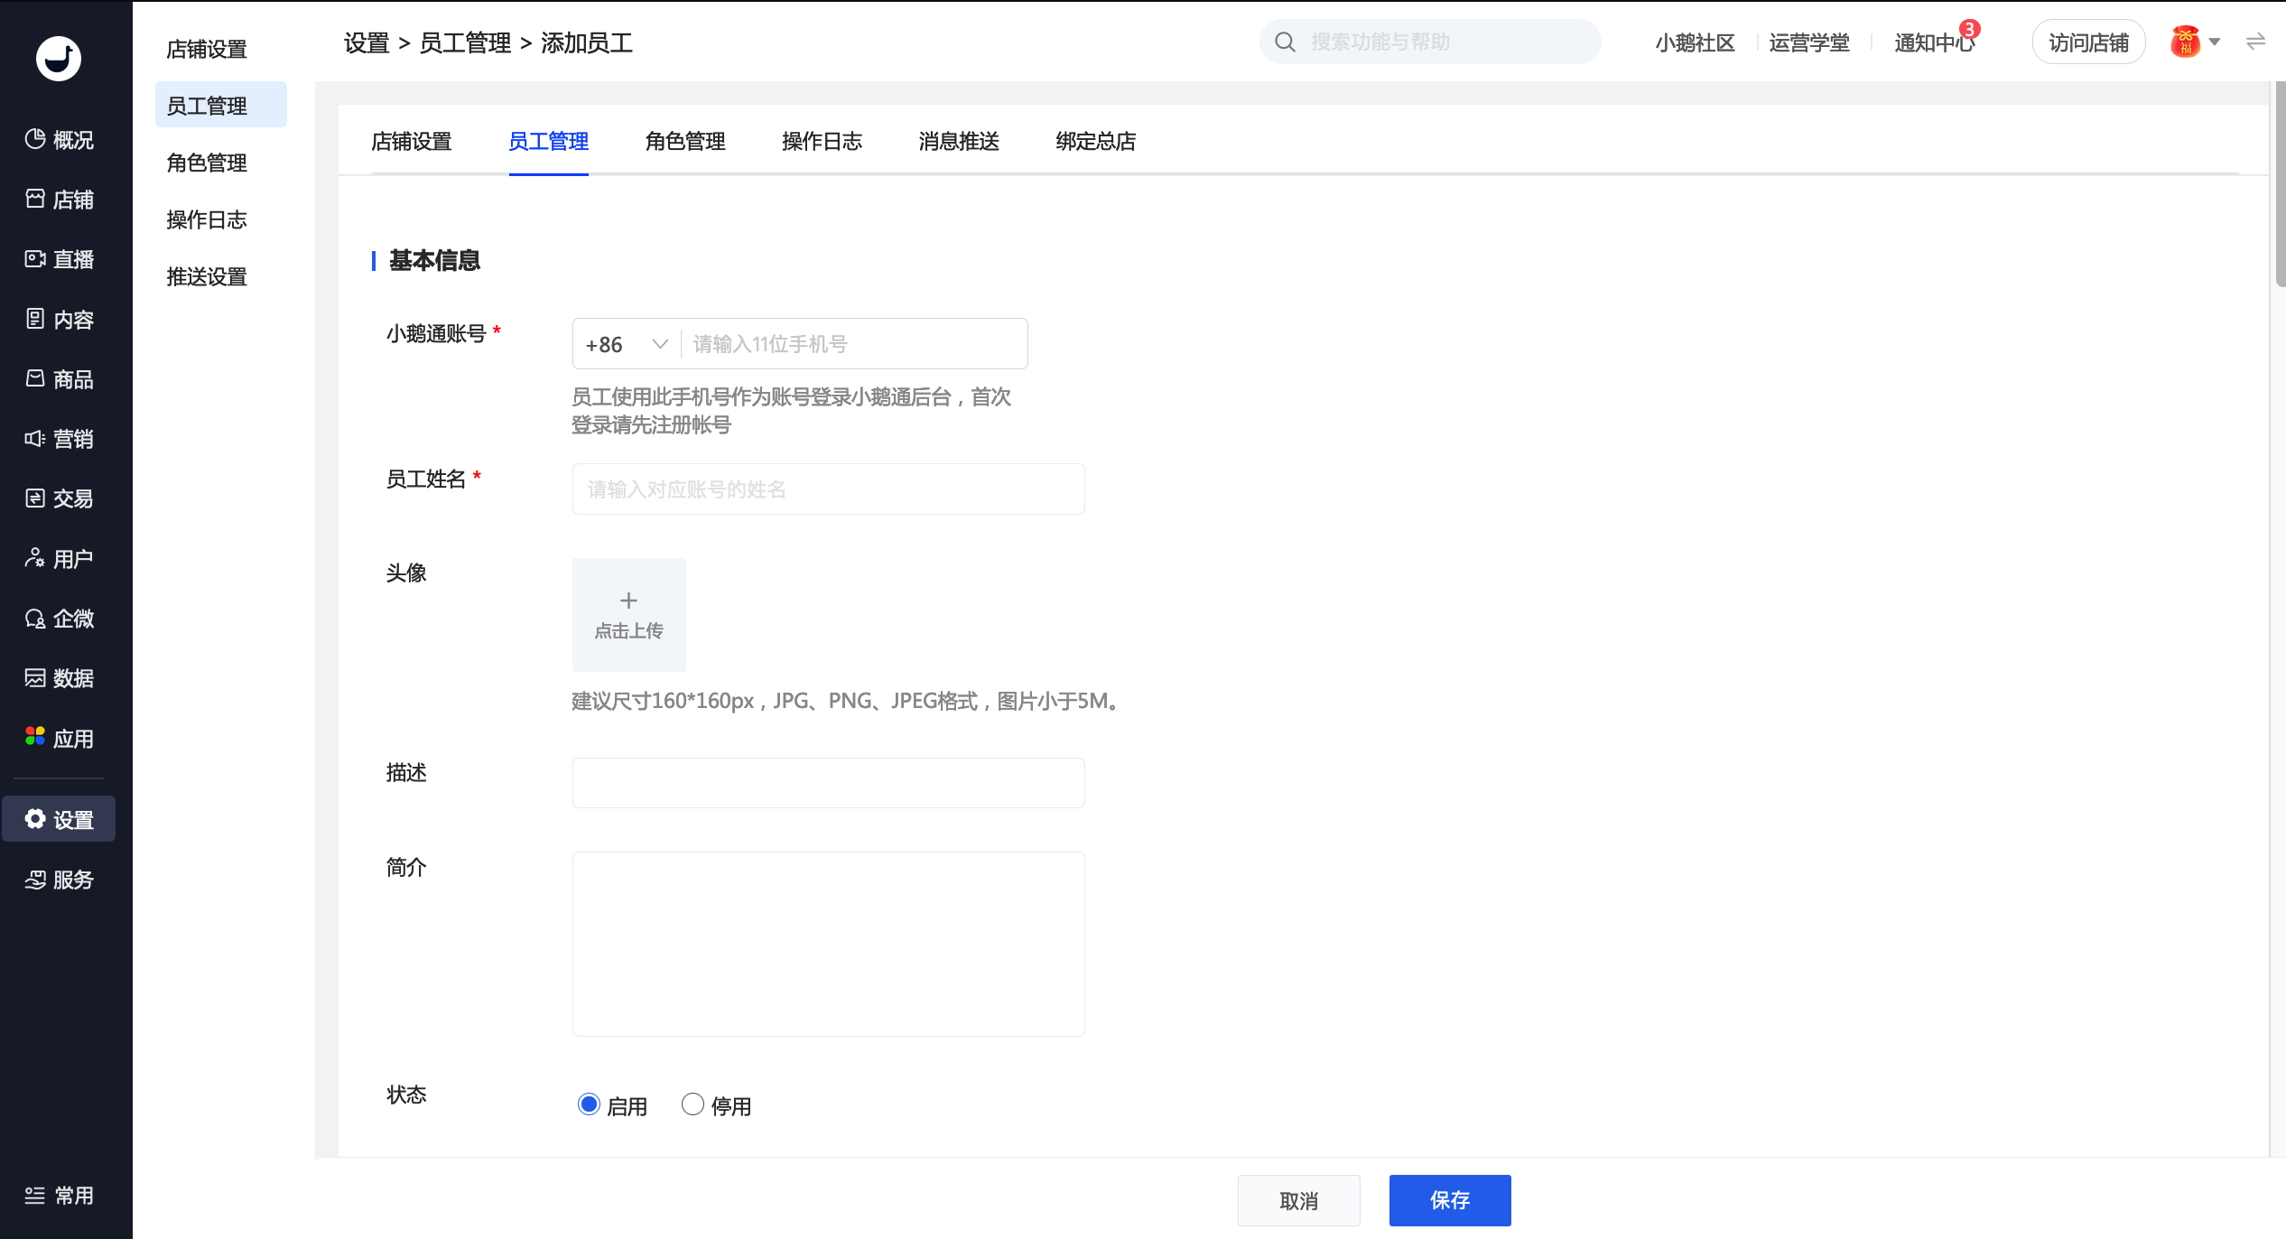Image resolution: width=2286 pixels, height=1239 pixels.
Task: Open 营销 marketing section
Action: coord(60,439)
